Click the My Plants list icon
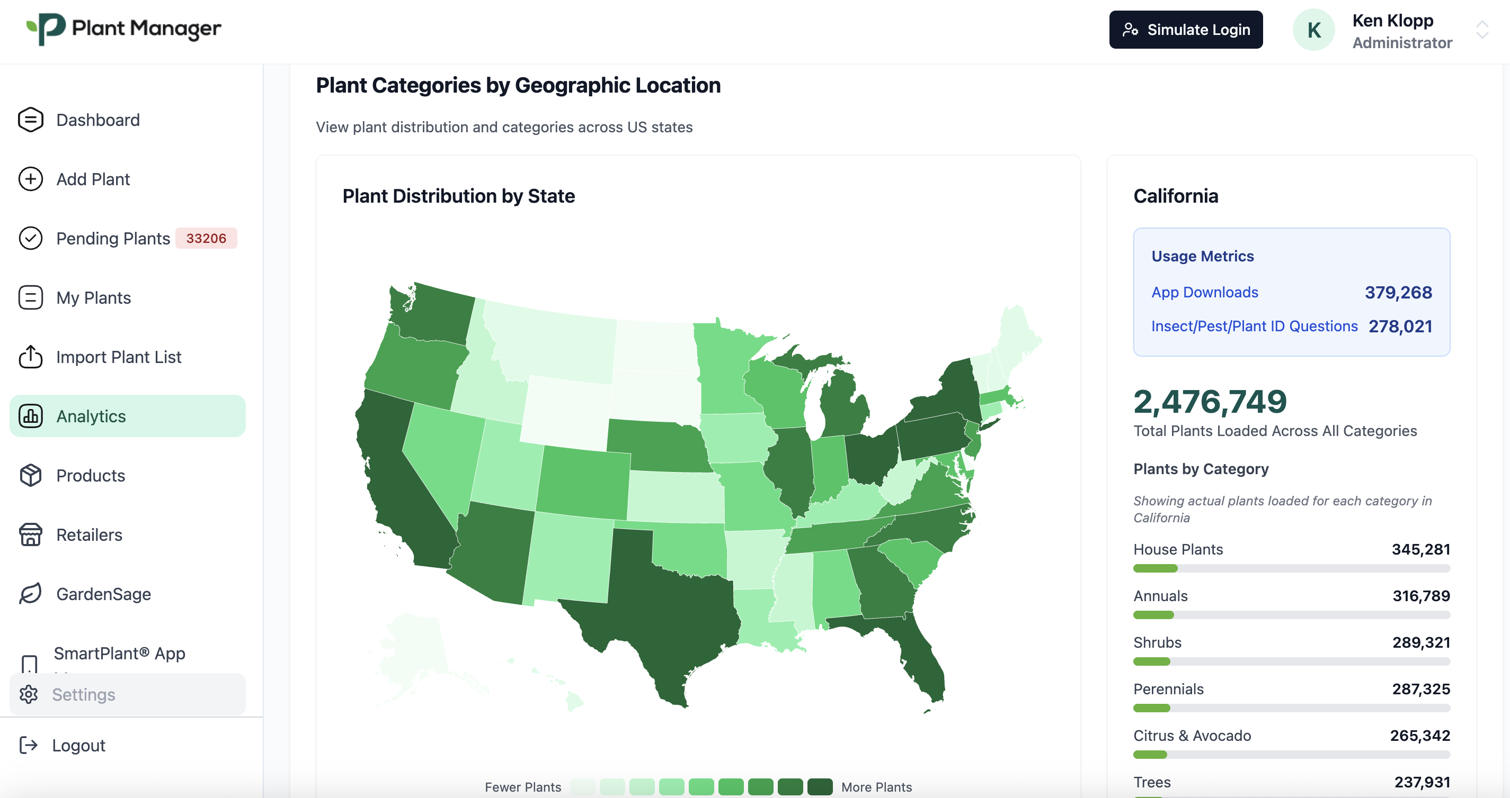 point(30,297)
